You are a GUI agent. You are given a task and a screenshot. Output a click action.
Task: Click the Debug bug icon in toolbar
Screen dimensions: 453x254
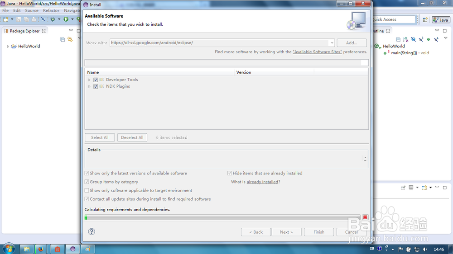53,19
